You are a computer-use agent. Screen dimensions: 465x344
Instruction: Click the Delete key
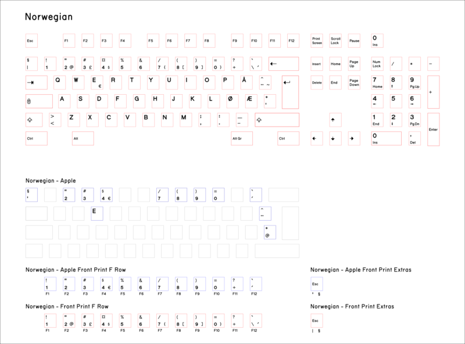tap(317, 83)
